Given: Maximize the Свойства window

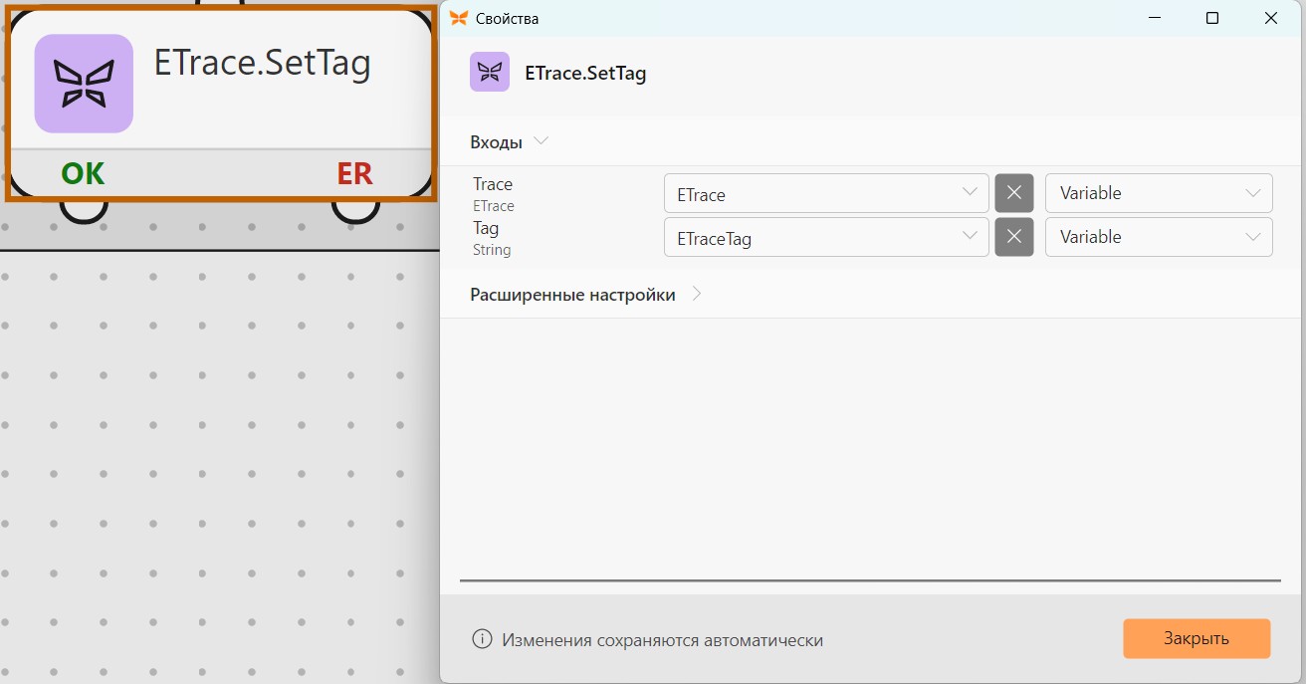Looking at the screenshot, I should (x=1212, y=18).
